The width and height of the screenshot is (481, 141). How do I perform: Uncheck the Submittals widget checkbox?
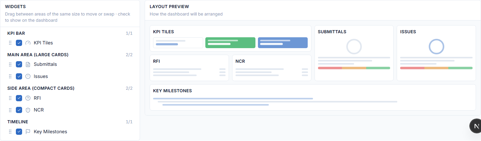tap(19, 64)
